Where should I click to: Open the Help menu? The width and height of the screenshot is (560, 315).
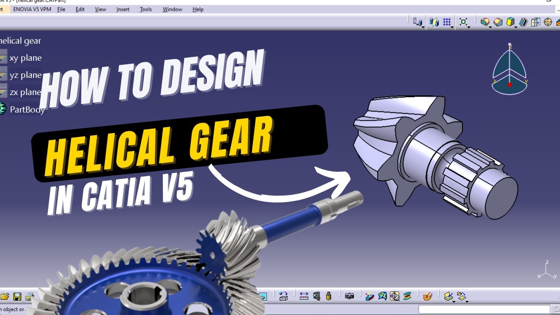click(x=198, y=9)
